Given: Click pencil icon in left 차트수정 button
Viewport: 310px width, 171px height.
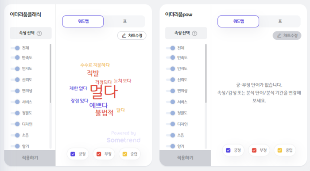Looking at the screenshot, I should tap(124, 35).
